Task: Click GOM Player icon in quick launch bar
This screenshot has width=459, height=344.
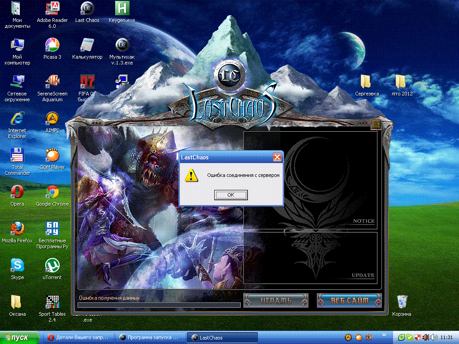Action: point(358,337)
